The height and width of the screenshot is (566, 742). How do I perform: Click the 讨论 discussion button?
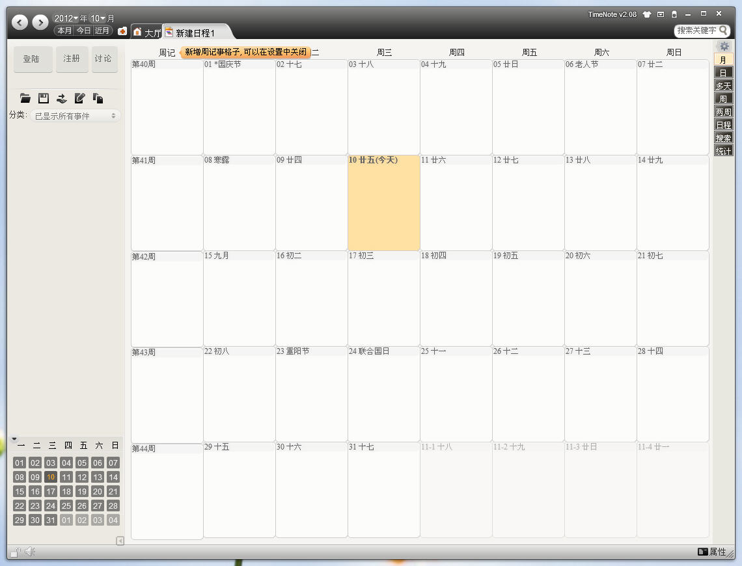(104, 59)
